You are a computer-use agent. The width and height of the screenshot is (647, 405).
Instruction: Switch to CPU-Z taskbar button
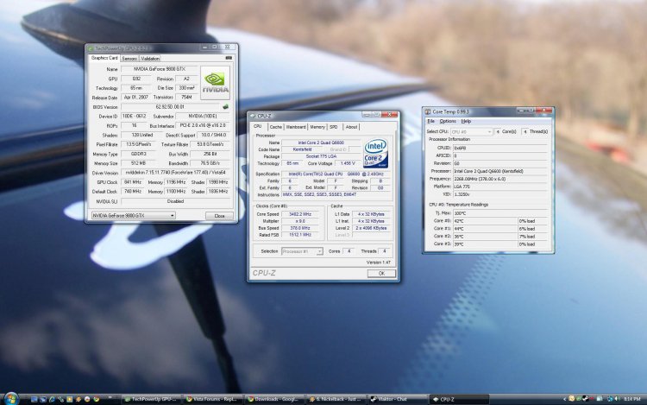[458, 399]
